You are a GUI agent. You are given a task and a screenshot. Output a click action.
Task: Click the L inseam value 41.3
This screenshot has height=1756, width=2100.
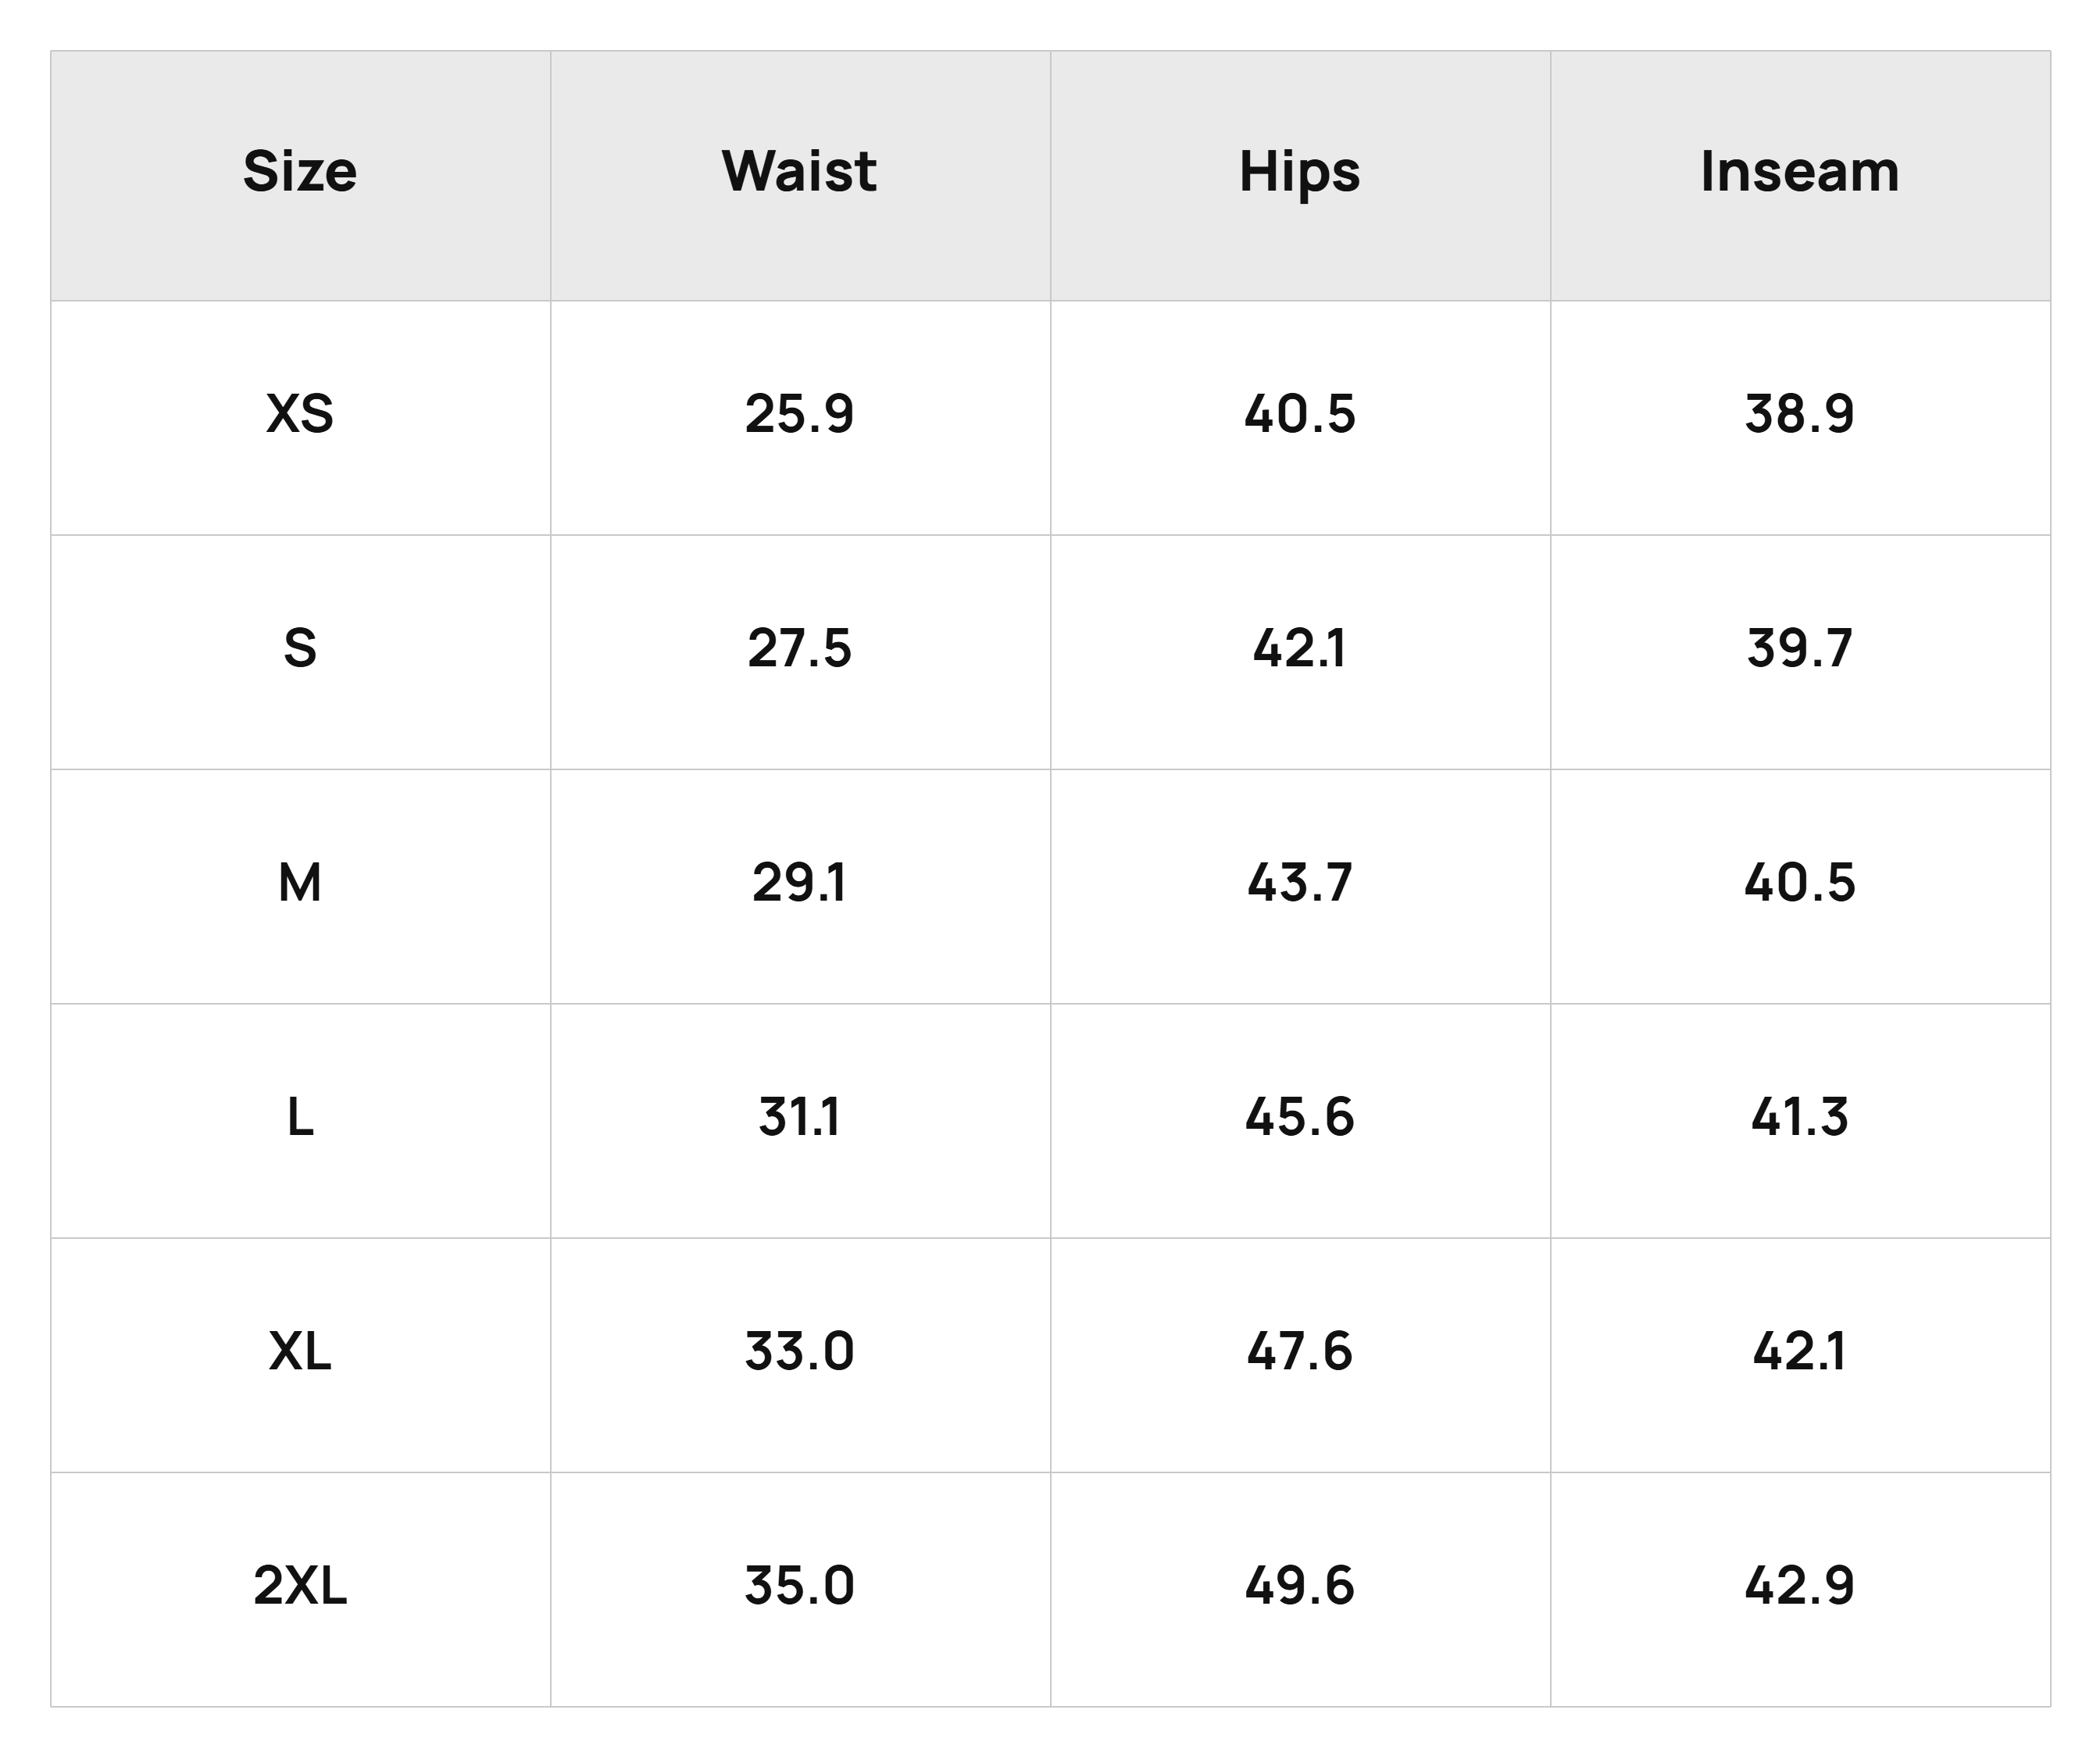1800,1117
